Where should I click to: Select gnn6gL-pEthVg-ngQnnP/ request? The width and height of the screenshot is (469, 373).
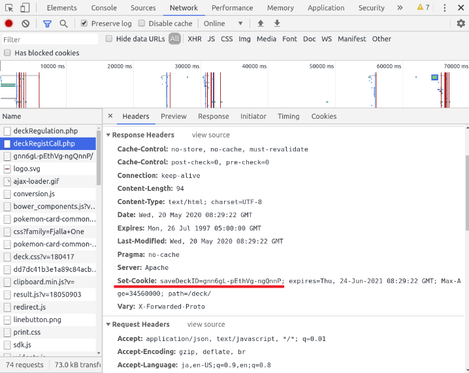point(48,156)
